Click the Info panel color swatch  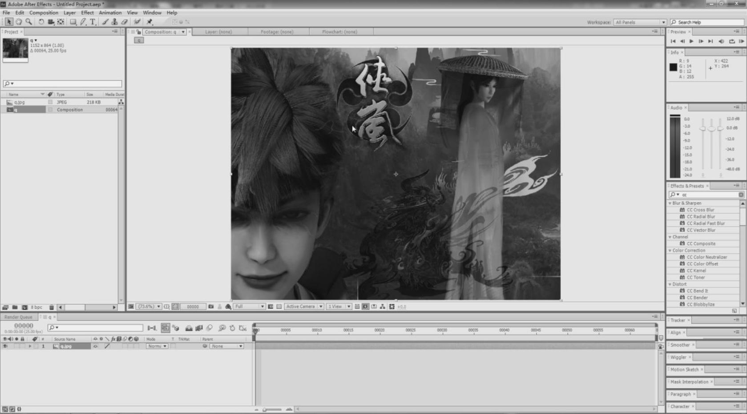(x=673, y=67)
